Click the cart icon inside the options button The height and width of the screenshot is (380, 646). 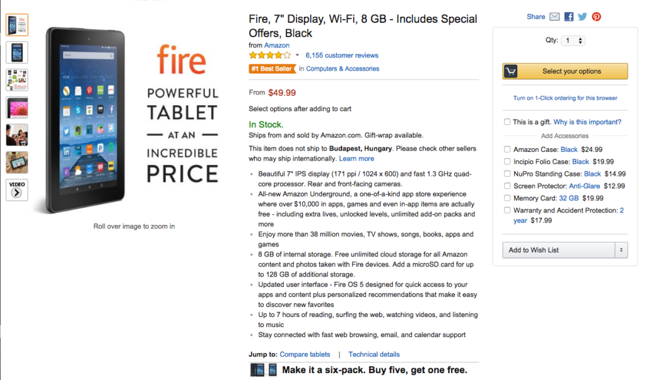tap(510, 71)
